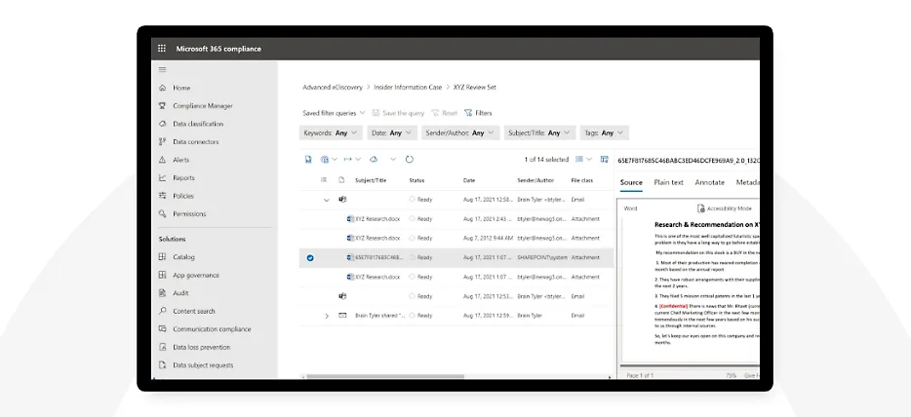Screen dimensions: 911x417
Task: Open Communication compliance in sidebar
Action: coord(212,329)
